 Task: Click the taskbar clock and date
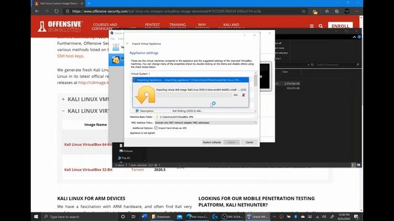click(x=344, y=217)
